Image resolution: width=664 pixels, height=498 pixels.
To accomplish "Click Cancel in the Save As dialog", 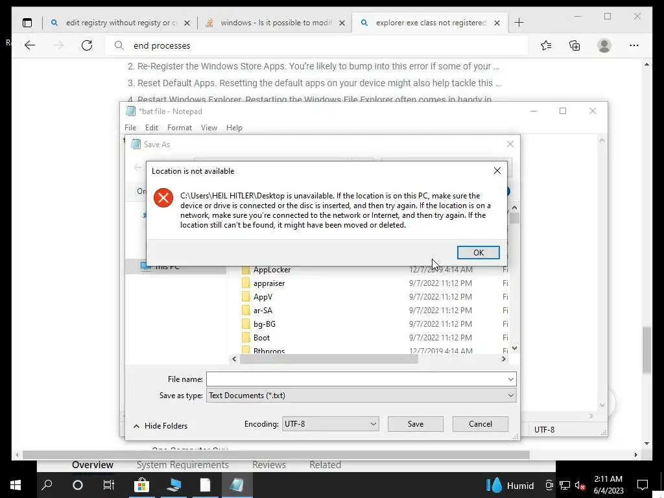I will [x=480, y=424].
